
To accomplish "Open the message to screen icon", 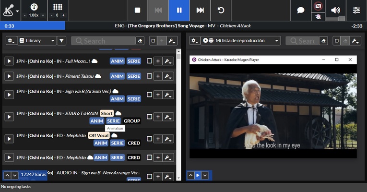I will [x=301, y=10].
